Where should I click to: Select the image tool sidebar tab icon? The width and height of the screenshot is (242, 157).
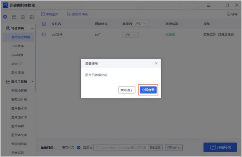click(23, 17)
